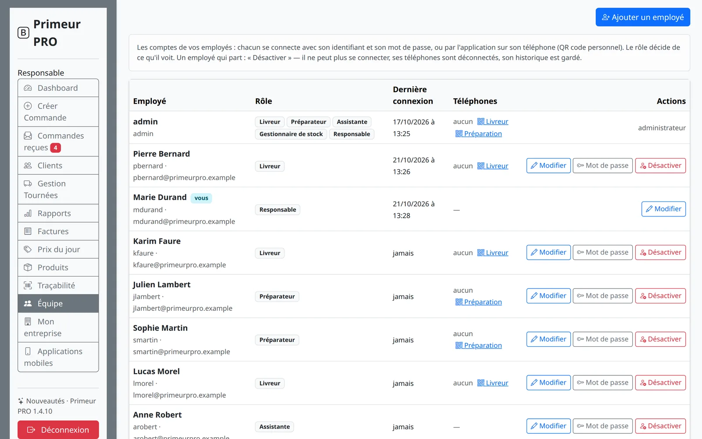Click the vous badge next to Marie Durand
Screen dimensions: 702x439
click(201, 198)
